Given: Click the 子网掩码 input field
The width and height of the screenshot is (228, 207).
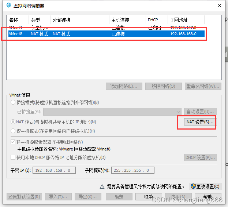Looking at the screenshot, I should [x=133, y=170].
